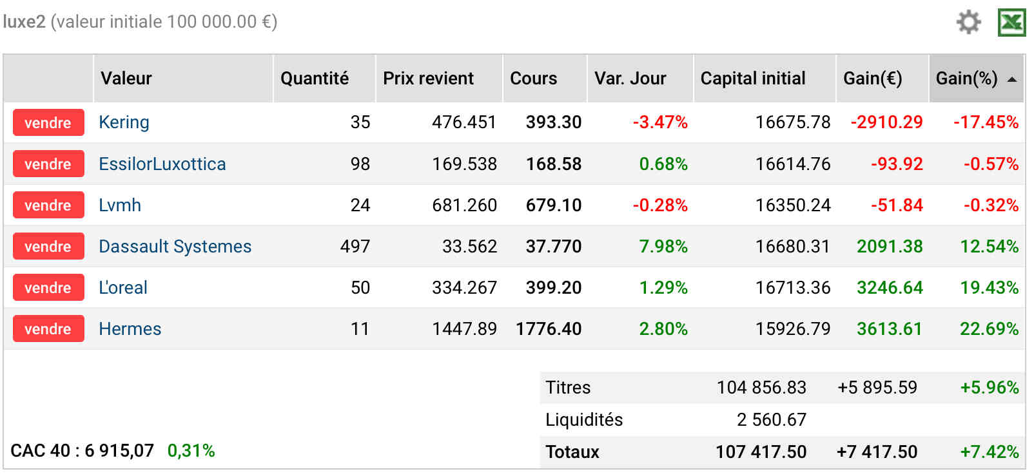This screenshot has height=476, width=1034.
Task: Click Lvmh quantity 24
Action: click(360, 205)
